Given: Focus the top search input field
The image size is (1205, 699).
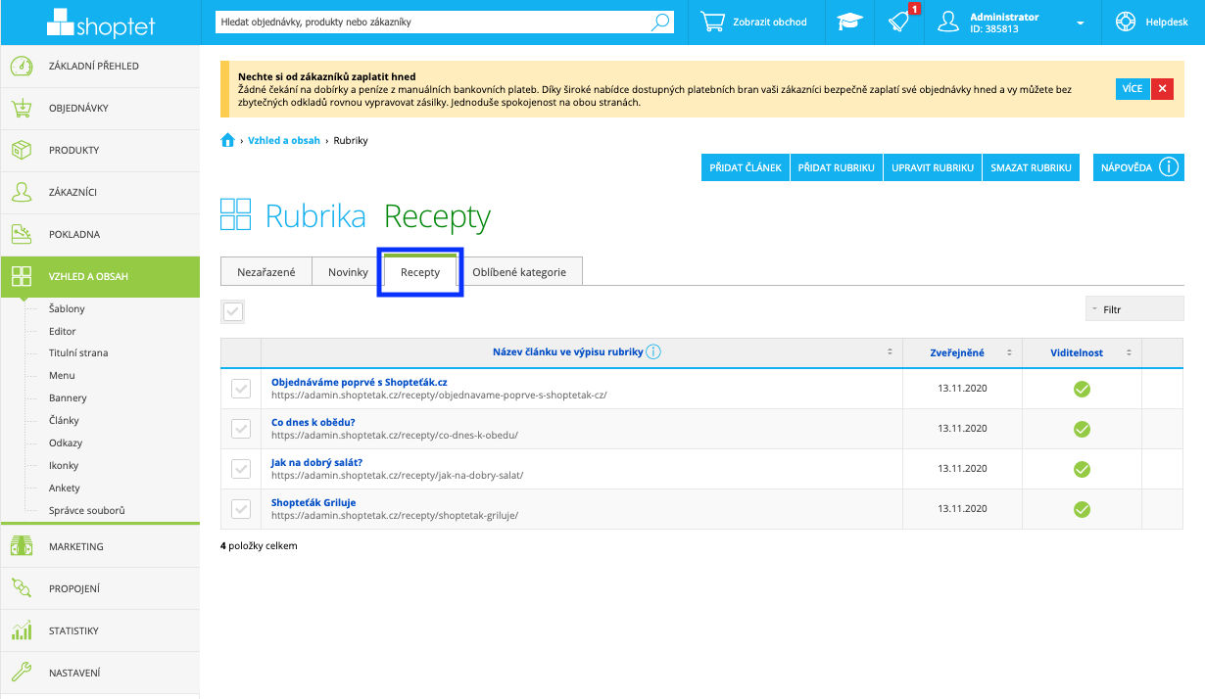Looking at the screenshot, I should 433,22.
